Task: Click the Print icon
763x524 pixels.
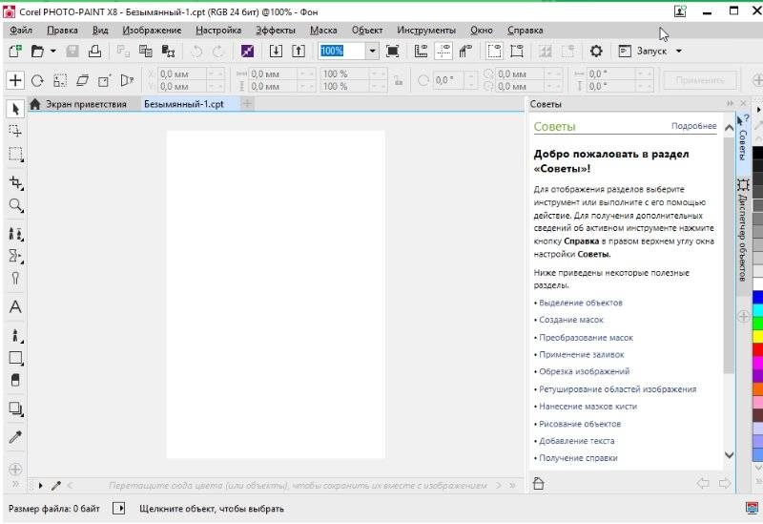Action: pyautogui.click(x=94, y=51)
